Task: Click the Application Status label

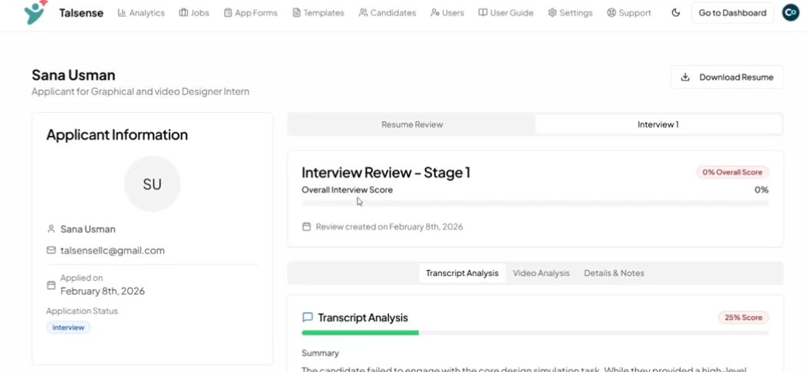Action: 82,311
